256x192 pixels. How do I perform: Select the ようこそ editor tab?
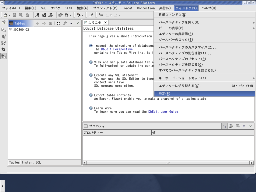[95, 22]
